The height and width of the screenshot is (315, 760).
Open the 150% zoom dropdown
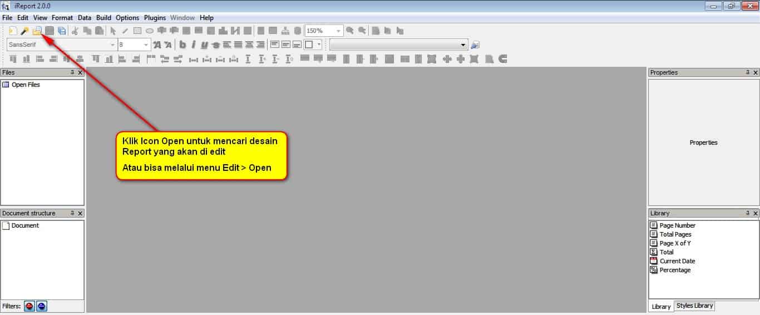[338, 31]
